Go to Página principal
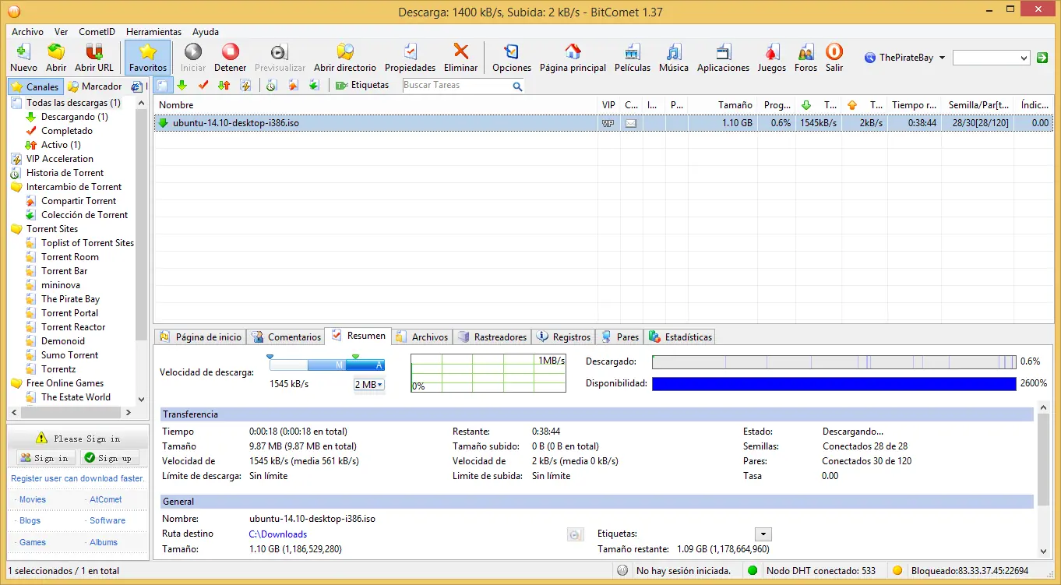Viewport: 1061px width, 585px height. [573, 58]
